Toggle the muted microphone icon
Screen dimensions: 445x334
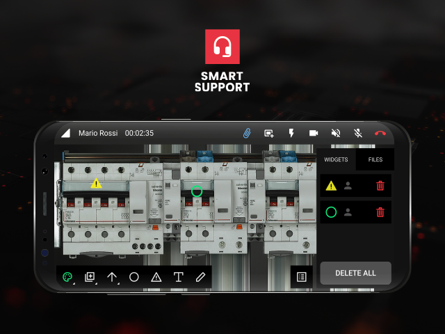pos(358,133)
